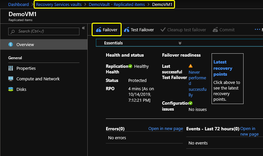Image resolution: width=263 pixels, height=156 pixels.
Task: Click the orange warning triangle icon
Action: [x=190, y=66]
